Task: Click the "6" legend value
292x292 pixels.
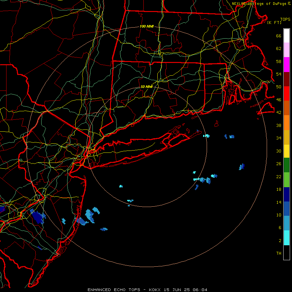Action: pyautogui.click(x=280, y=228)
